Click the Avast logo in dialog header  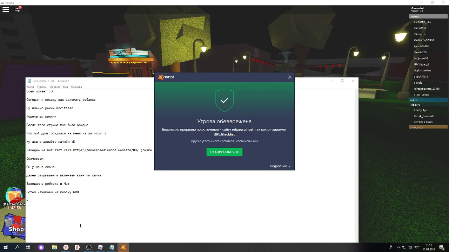[166, 77]
